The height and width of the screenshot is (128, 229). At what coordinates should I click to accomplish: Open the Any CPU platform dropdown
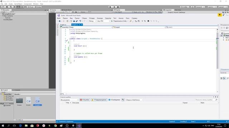pos(103,21)
